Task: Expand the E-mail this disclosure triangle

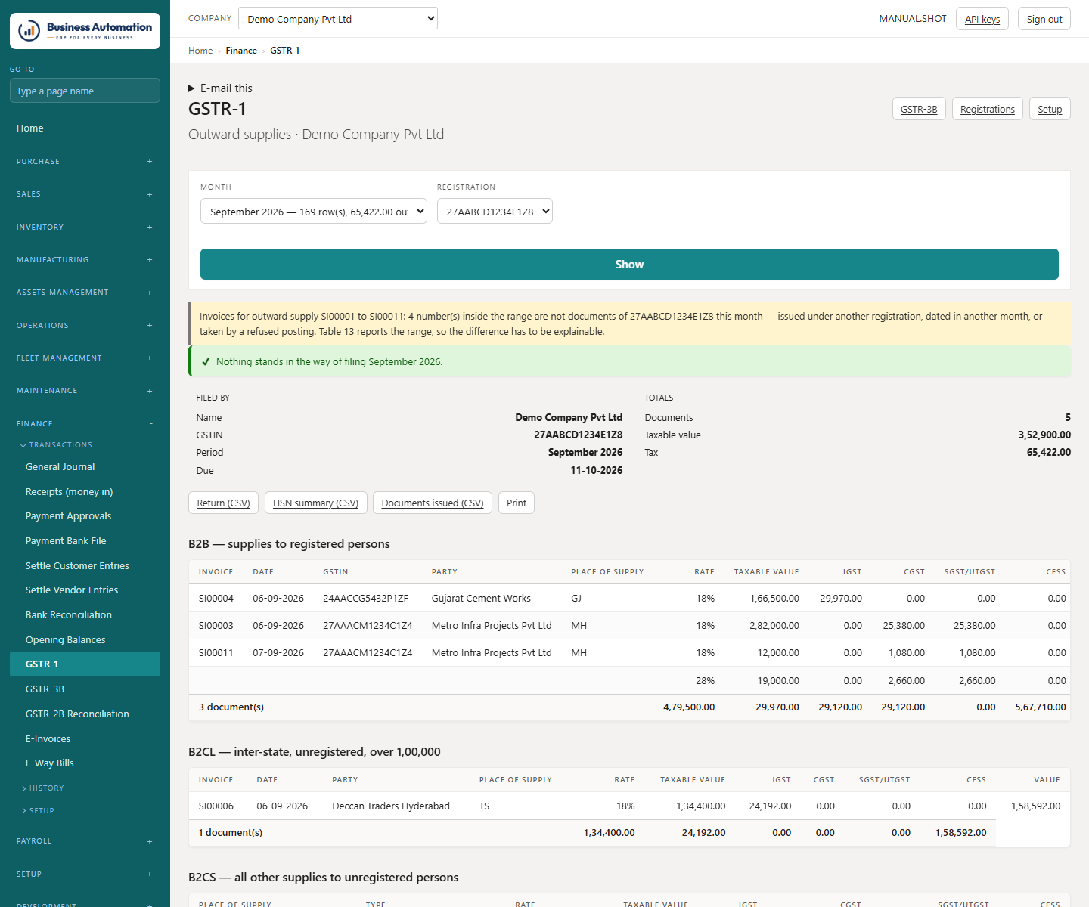Action: pos(191,88)
